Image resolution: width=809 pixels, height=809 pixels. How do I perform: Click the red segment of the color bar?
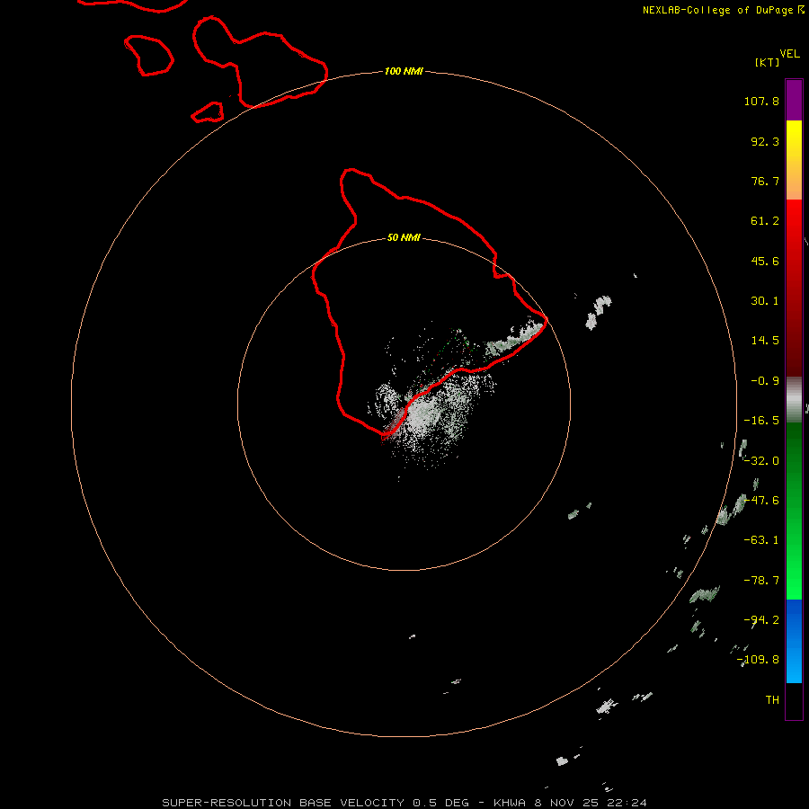794,288
